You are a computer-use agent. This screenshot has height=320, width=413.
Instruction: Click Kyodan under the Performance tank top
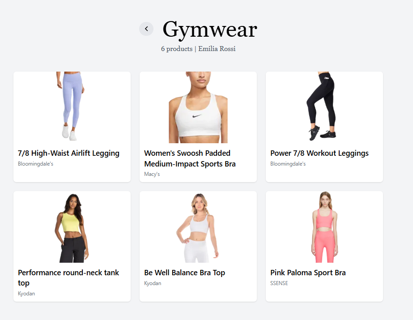[26, 294]
